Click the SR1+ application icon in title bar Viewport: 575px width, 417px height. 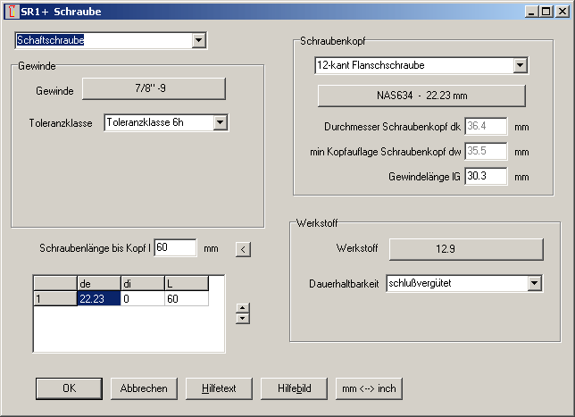11,12
